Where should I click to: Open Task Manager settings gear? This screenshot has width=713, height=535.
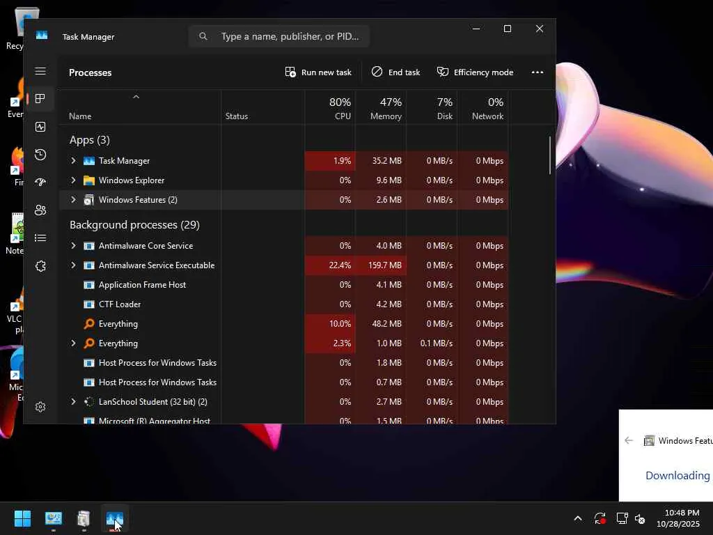(40, 407)
